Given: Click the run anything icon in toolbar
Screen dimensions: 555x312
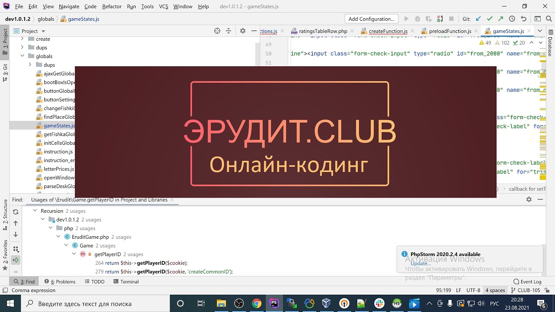Looking at the screenshot, I should [538, 19].
